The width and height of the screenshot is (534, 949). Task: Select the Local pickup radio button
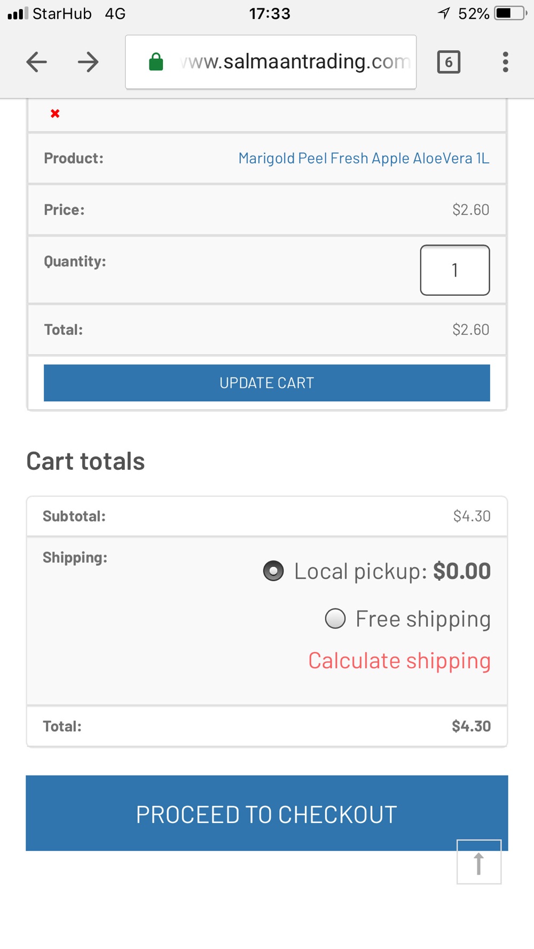273,571
